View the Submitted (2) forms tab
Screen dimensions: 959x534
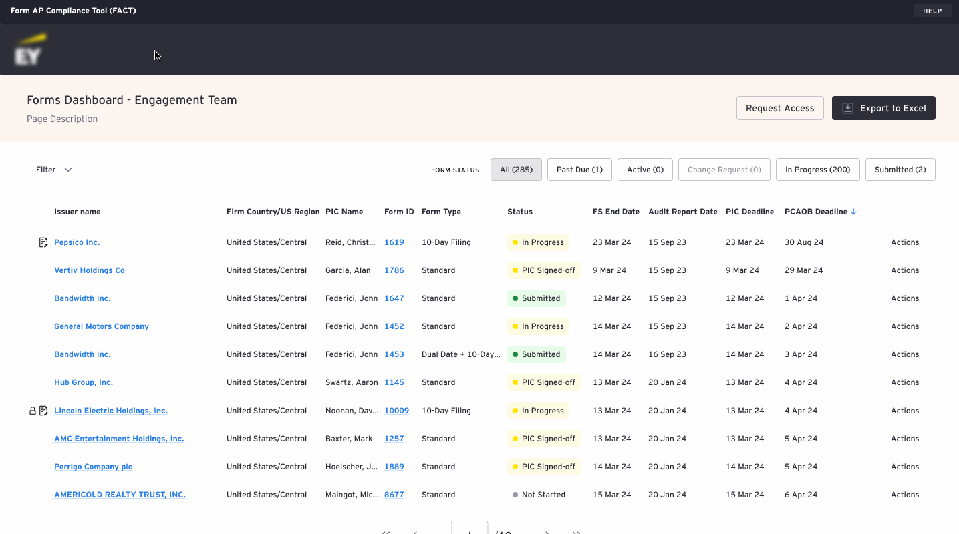tap(900, 170)
